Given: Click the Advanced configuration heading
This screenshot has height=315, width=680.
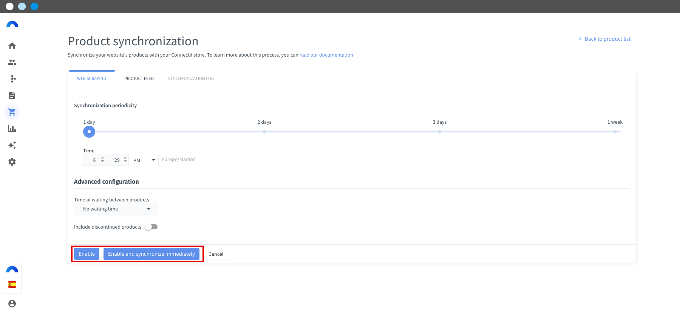Looking at the screenshot, I should pos(107,181).
